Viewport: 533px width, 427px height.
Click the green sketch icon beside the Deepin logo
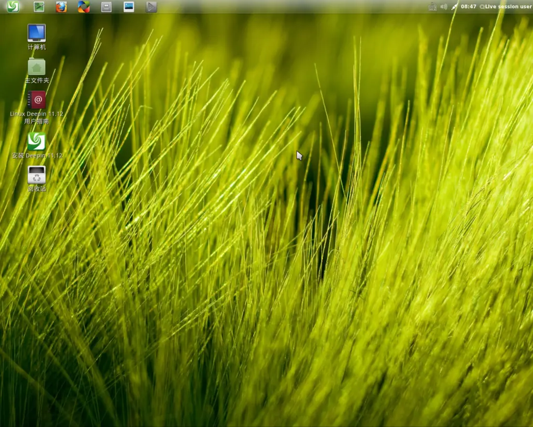point(39,7)
